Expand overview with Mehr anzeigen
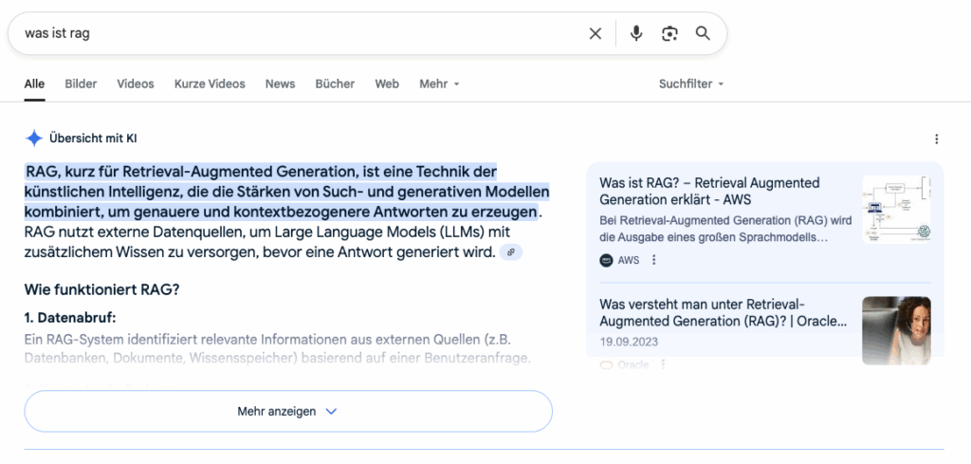This screenshot has height=464, width=971. [x=287, y=412]
